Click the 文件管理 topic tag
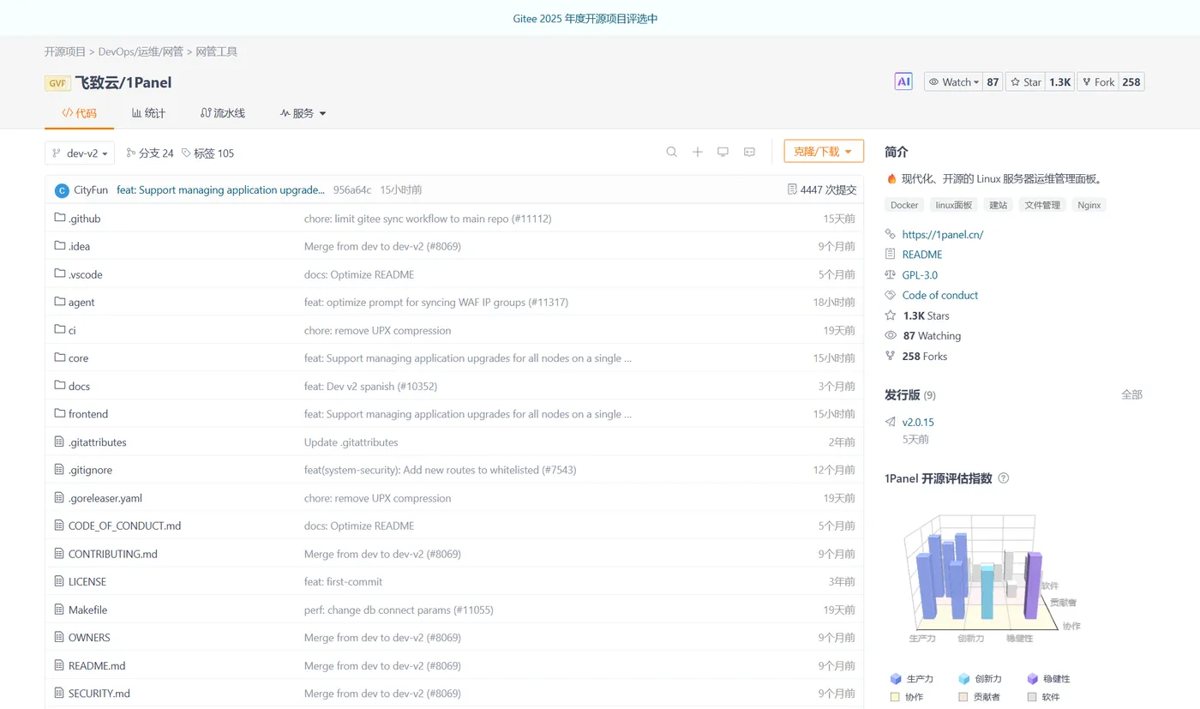 [1042, 205]
